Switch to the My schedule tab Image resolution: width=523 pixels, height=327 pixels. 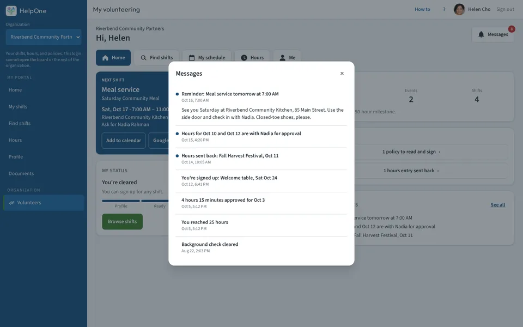click(x=206, y=58)
